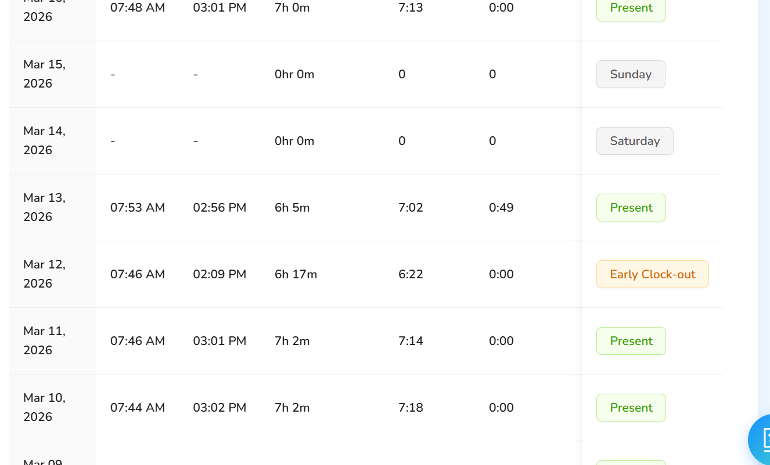Click the Mar 10, 2026 date cell
The height and width of the screenshot is (465, 770).
(45, 408)
